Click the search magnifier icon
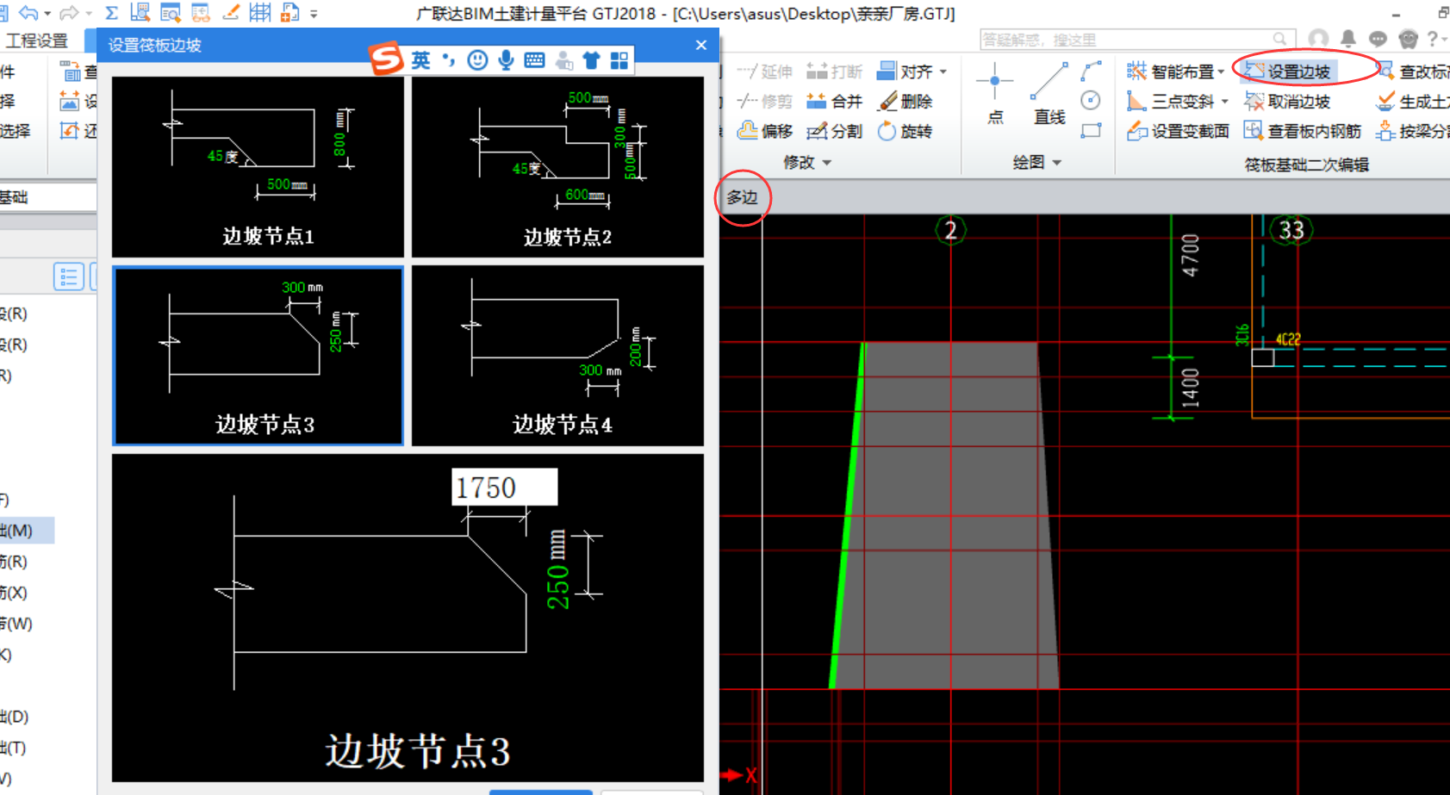Image resolution: width=1450 pixels, height=795 pixels. click(x=1280, y=40)
